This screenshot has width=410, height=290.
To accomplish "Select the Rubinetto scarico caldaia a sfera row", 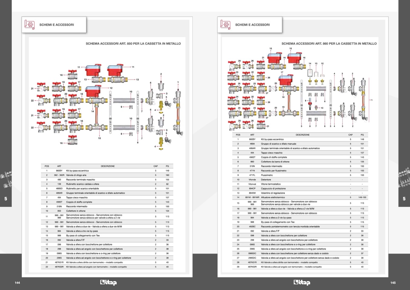I will (x=107, y=184).
